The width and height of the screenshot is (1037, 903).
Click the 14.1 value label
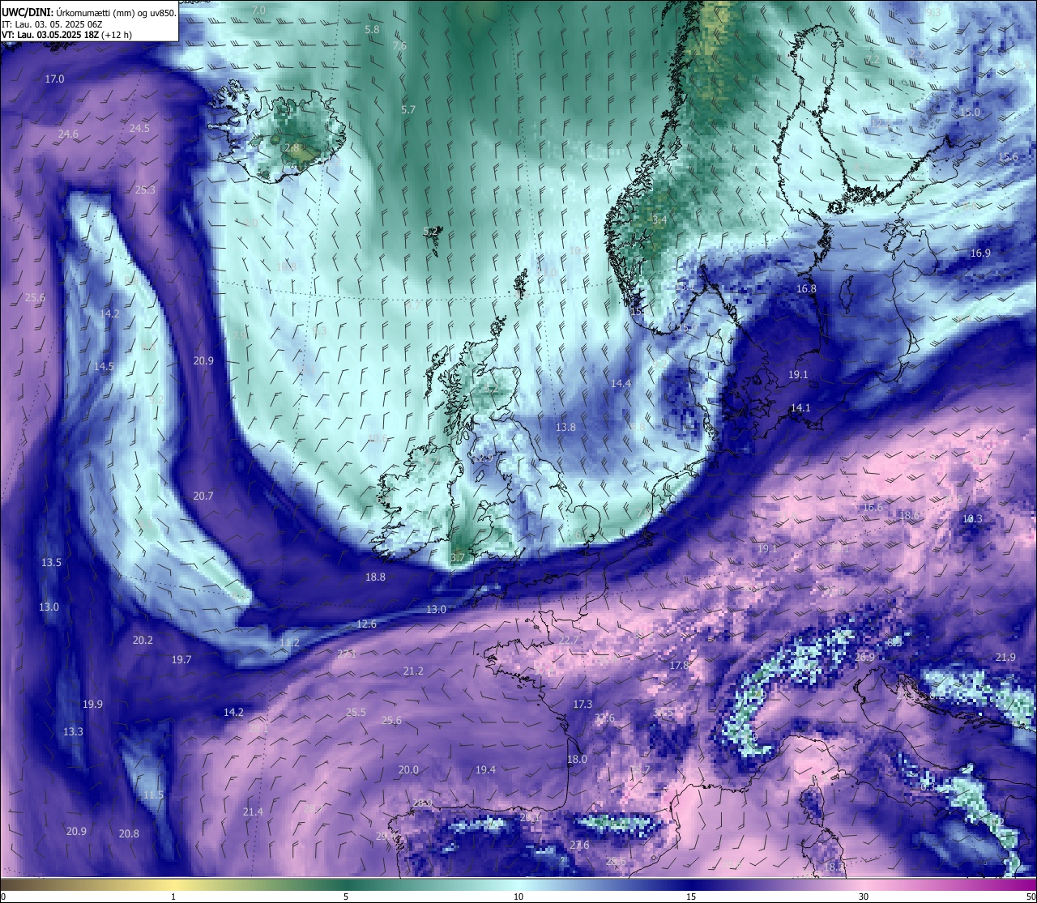[800, 407]
